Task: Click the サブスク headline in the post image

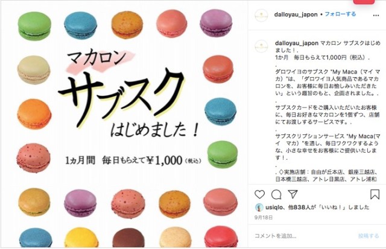Action: [x=121, y=96]
